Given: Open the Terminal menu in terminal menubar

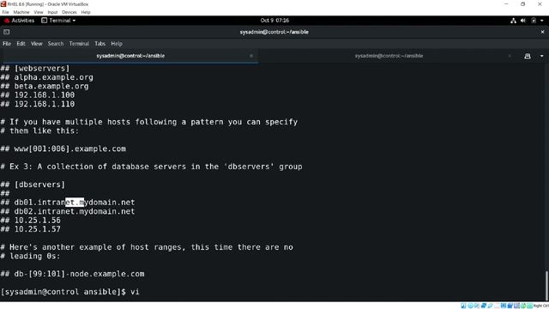Looking at the screenshot, I should tap(79, 44).
